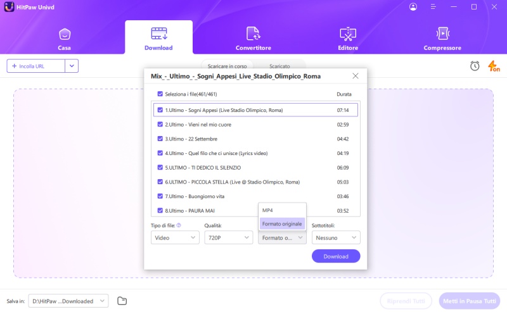Close the playlist dialog

click(x=356, y=76)
